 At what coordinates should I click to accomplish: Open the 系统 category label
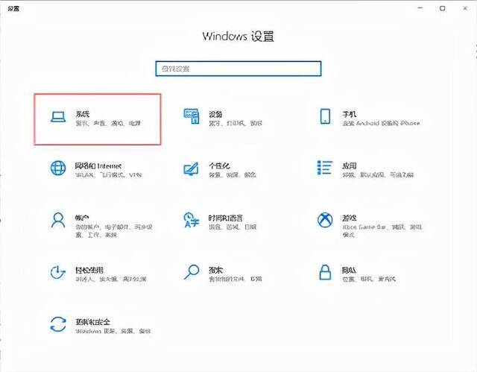pos(83,114)
